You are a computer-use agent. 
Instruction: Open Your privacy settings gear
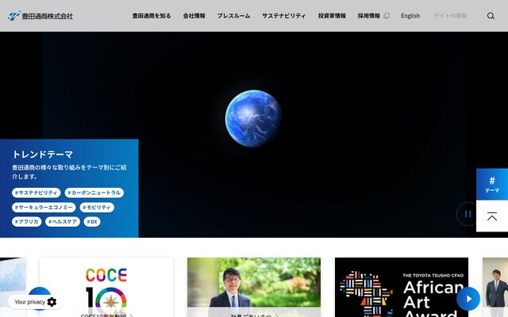(x=52, y=302)
